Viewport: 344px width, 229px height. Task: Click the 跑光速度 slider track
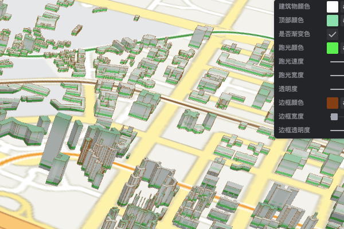coord(337,61)
